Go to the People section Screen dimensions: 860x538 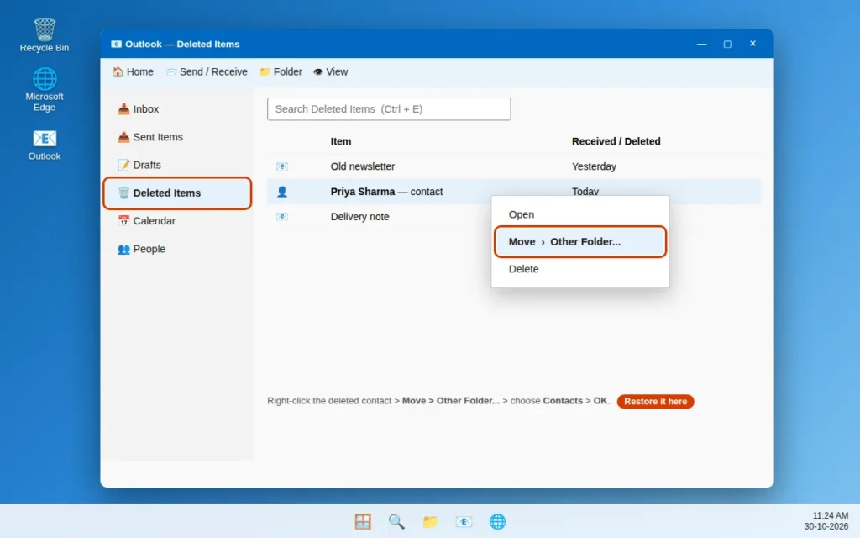click(x=177, y=249)
